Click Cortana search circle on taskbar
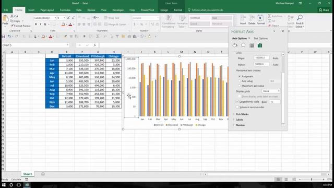This screenshot has height=188, width=334. tap(11, 185)
